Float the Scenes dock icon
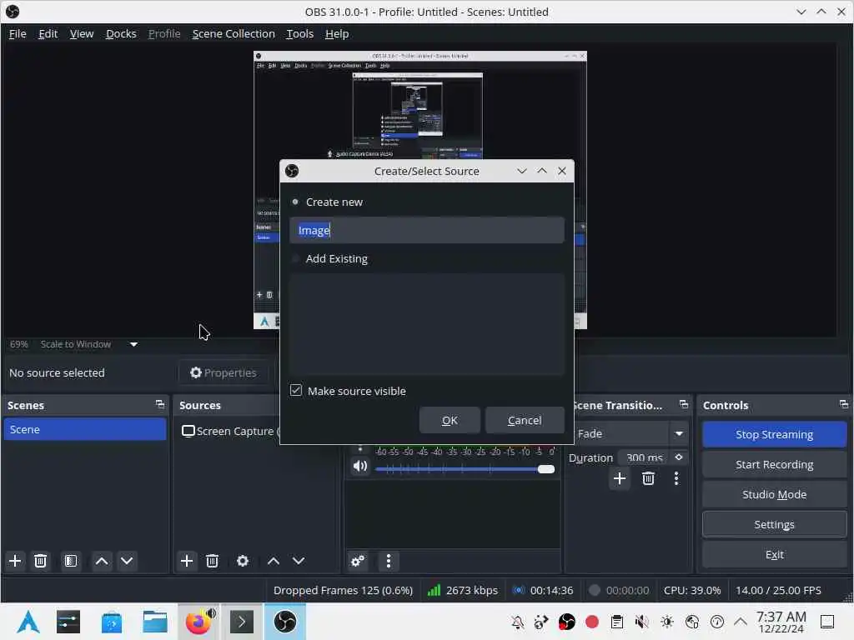 point(159,404)
